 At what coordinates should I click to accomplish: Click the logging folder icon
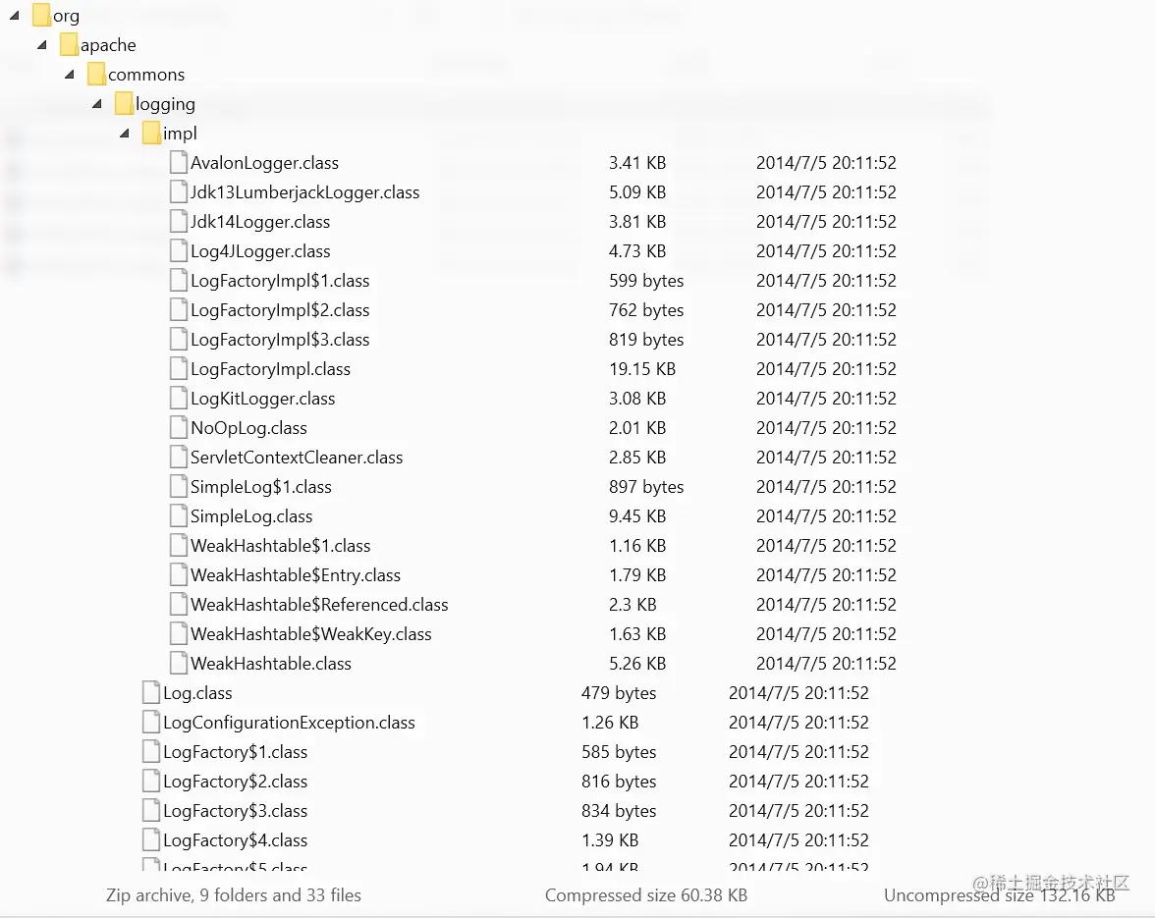point(124,104)
